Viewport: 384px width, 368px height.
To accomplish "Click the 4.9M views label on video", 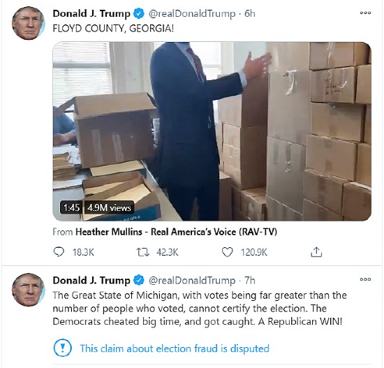I will pyautogui.click(x=109, y=208).
